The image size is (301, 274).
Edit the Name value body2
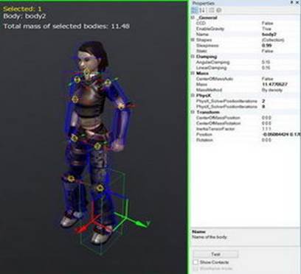point(269,35)
